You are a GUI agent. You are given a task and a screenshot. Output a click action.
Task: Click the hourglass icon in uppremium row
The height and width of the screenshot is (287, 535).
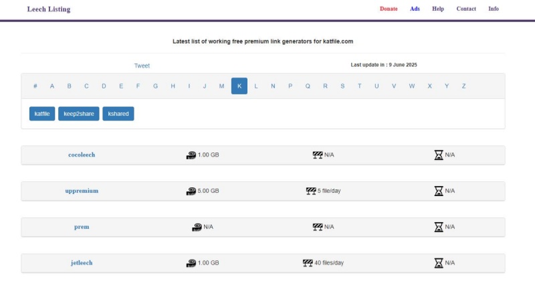pyautogui.click(x=439, y=191)
